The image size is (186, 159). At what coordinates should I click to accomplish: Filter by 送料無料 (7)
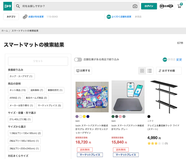pyautogui.click(x=37, y=90)
